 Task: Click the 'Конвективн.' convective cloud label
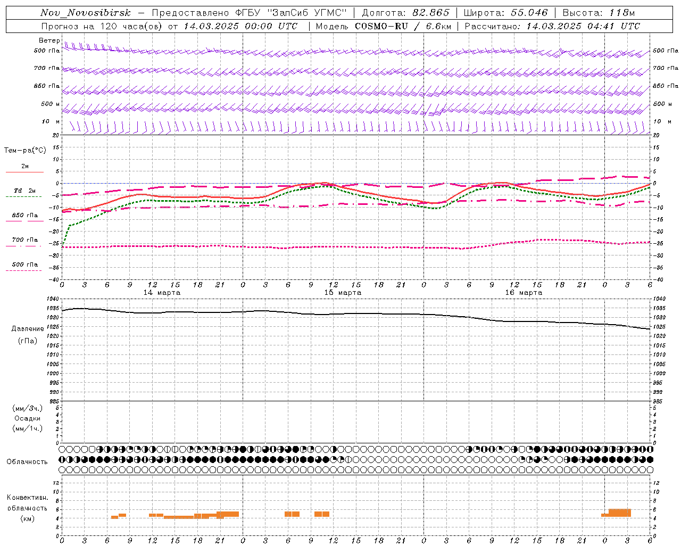click(x=27, y=498)
